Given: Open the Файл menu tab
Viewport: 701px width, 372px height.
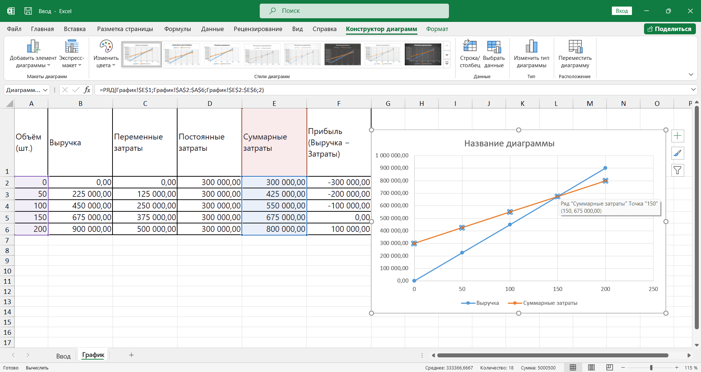Looking at the screenshot, I should [x=14, y=29].
